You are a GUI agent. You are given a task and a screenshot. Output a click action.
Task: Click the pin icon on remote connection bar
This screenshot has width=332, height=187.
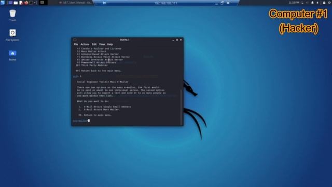[x=104, y=3]
